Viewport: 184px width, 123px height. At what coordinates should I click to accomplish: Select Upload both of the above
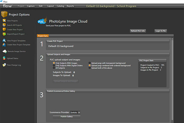pos(89,68)
